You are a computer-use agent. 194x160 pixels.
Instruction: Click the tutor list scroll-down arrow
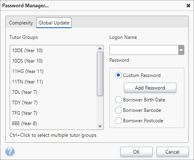(100, 126)
